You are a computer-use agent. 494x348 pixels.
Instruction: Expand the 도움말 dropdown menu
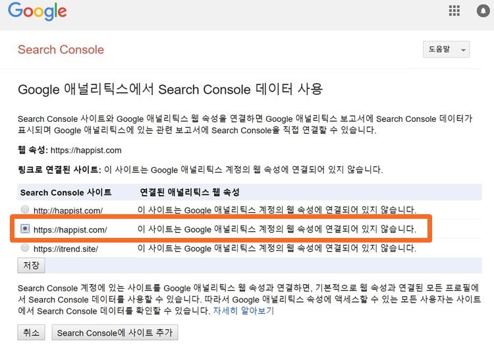pyautogui.click(x=447, y=50)
